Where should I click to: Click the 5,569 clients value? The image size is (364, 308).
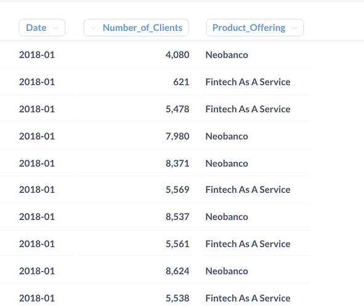(x=177, y=190)
